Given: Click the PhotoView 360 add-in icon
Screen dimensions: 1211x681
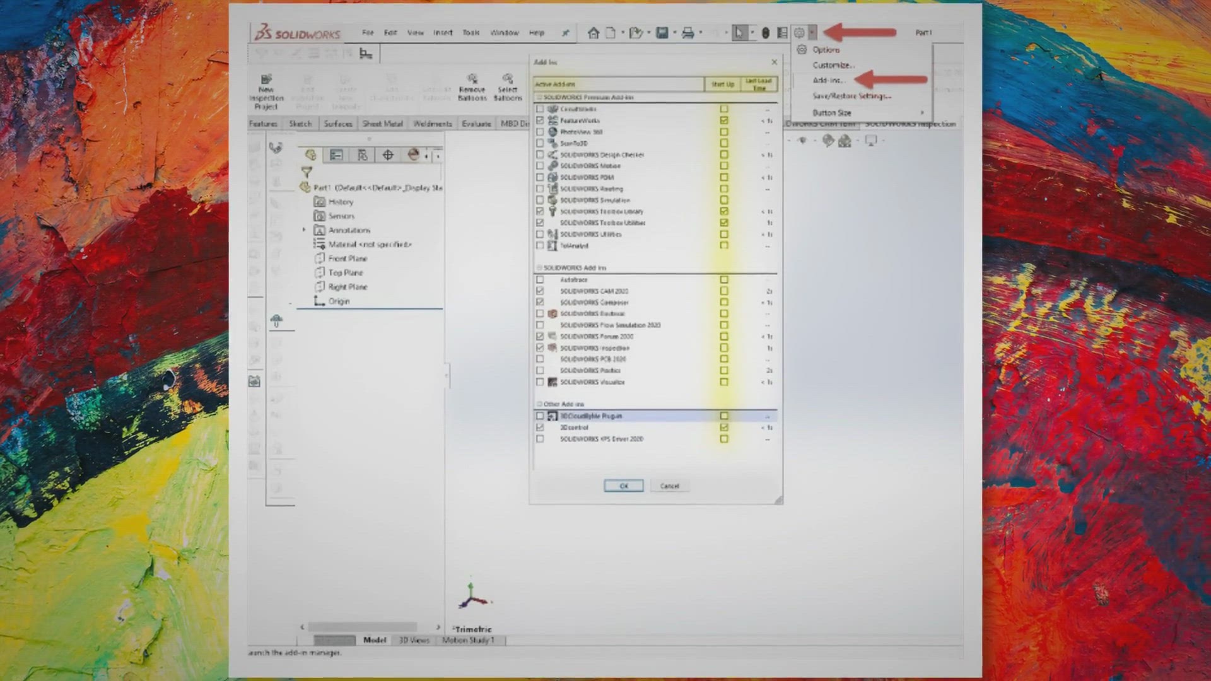Looking at the screenshot, I should [553, 132].
